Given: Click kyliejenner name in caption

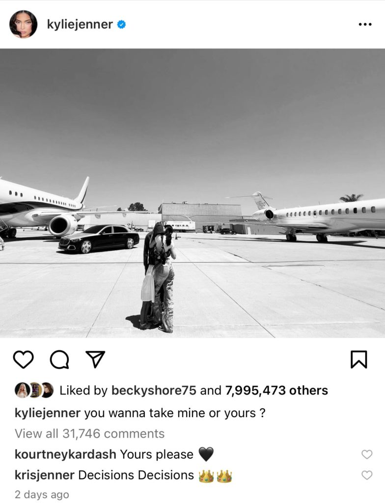Looking at the screenshot, I should [x=48, y=413].
